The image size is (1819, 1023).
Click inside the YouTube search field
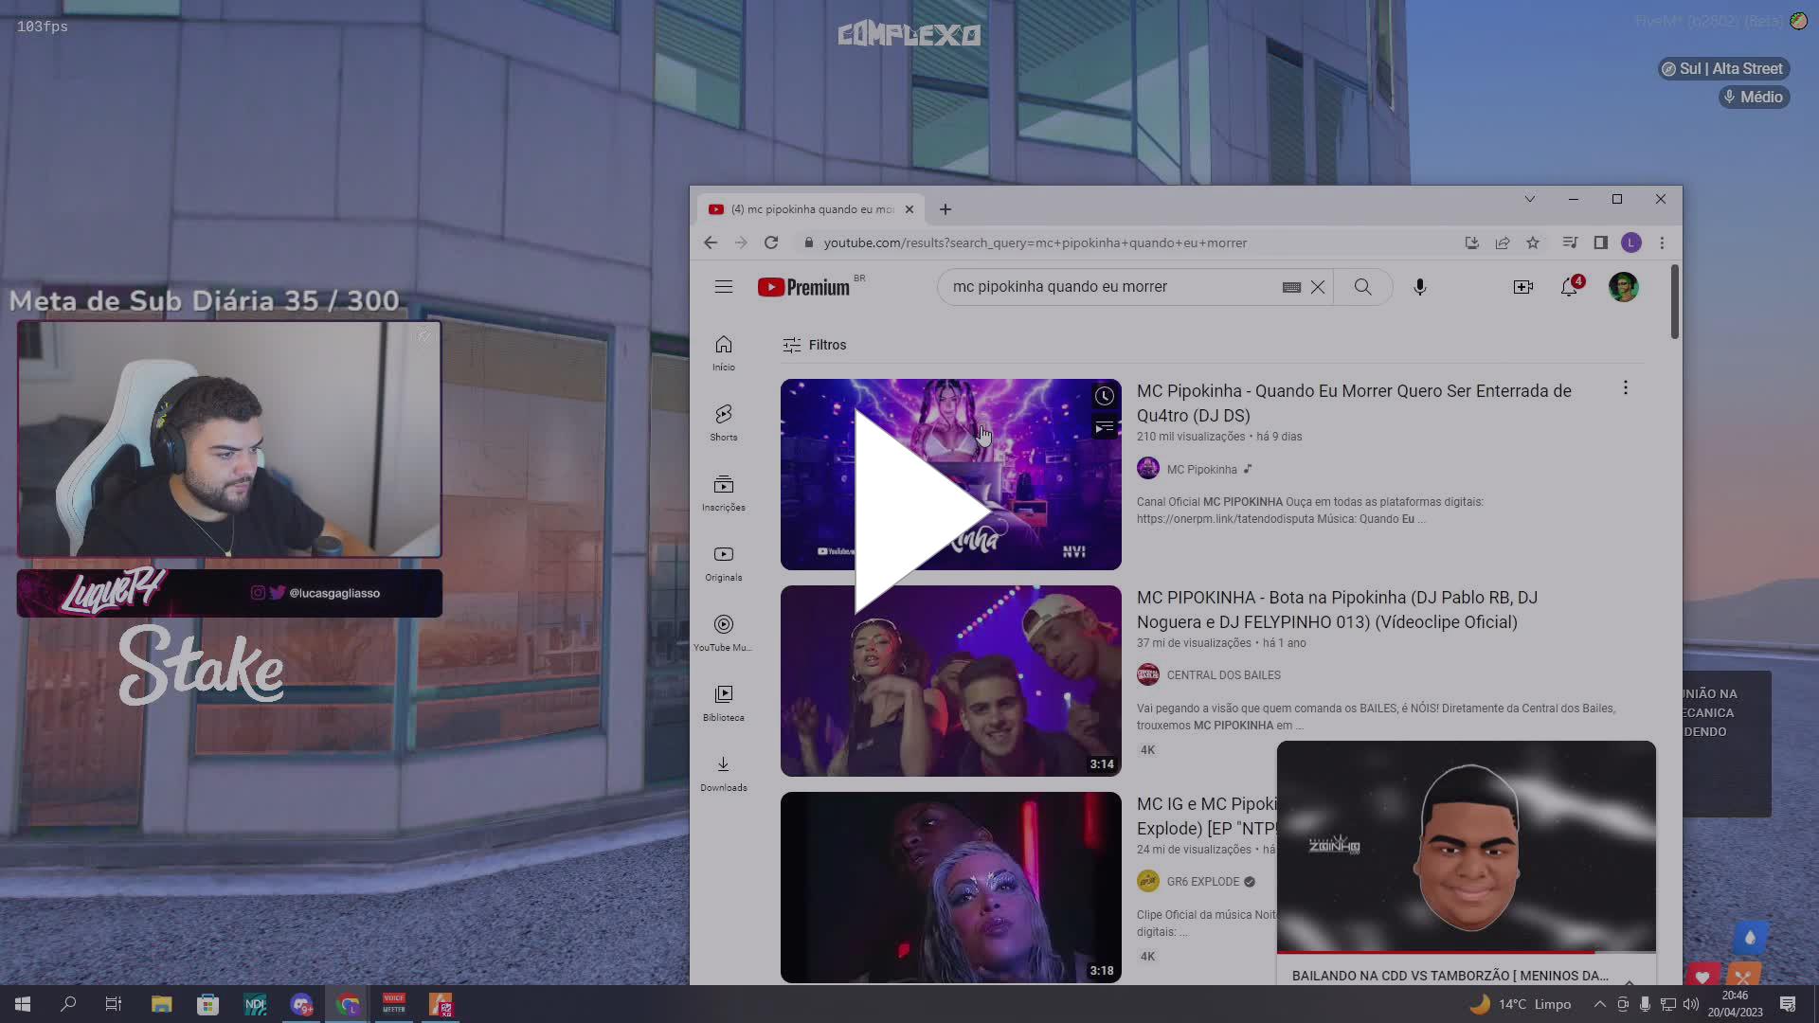1090,286
